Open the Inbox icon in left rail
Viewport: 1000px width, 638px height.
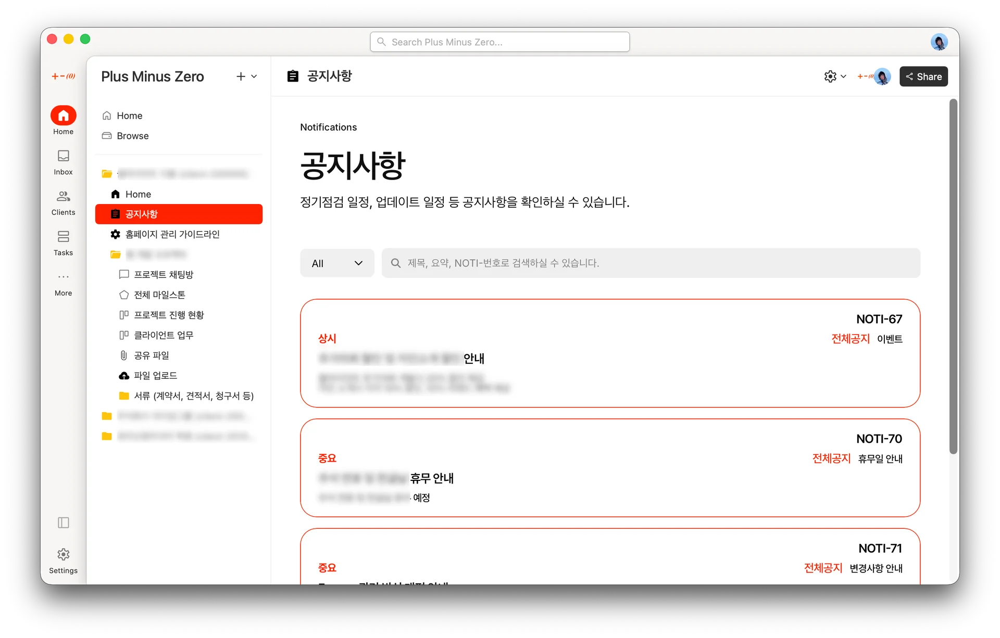63,157
